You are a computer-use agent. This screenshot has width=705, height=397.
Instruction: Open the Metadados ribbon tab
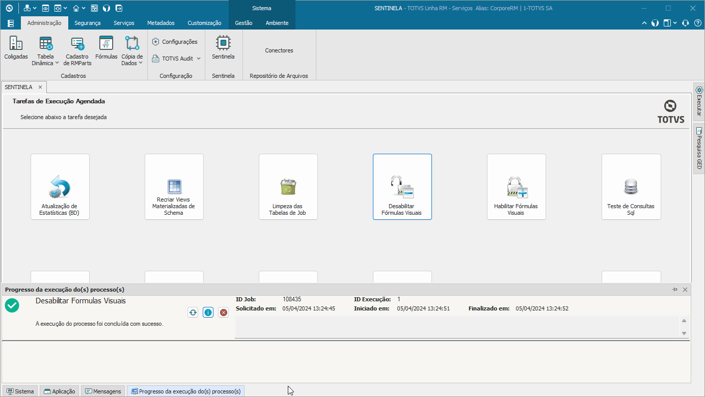coord(161,23)
